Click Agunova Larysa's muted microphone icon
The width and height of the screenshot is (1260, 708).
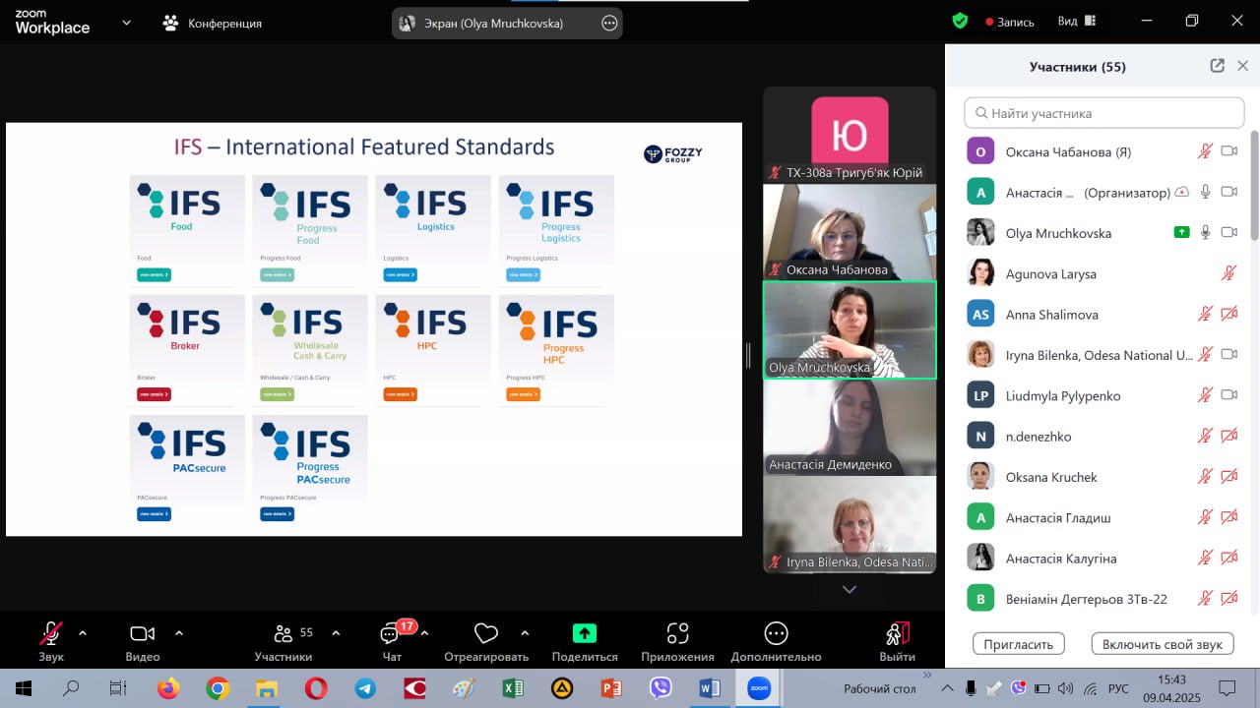(1228, 273)
